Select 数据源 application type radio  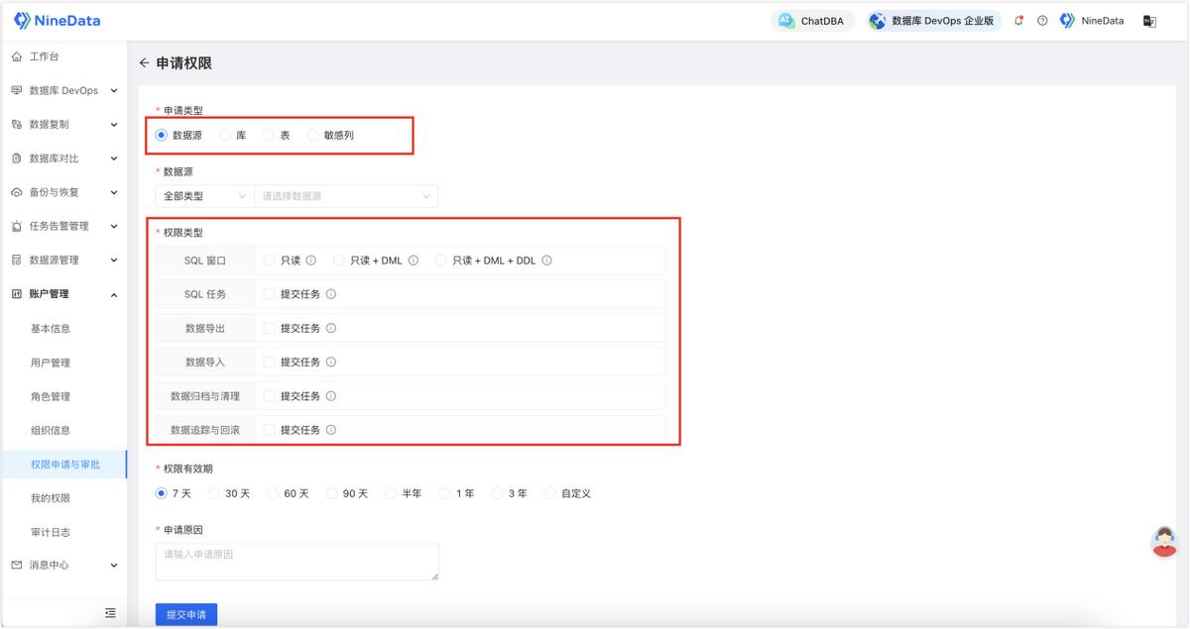coord(162,135)
